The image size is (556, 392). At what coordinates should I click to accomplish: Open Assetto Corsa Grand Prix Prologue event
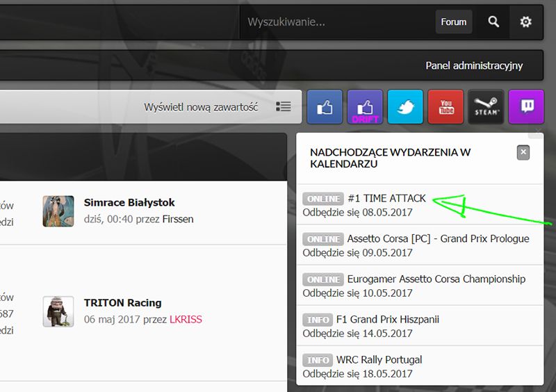tap(438, 238)
